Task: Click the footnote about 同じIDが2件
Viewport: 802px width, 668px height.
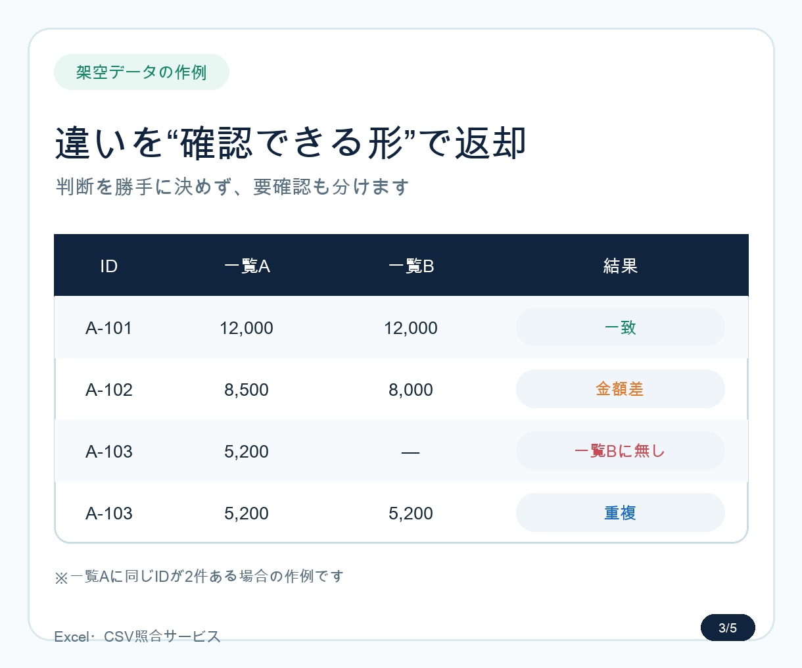Action: click(199, 577)
